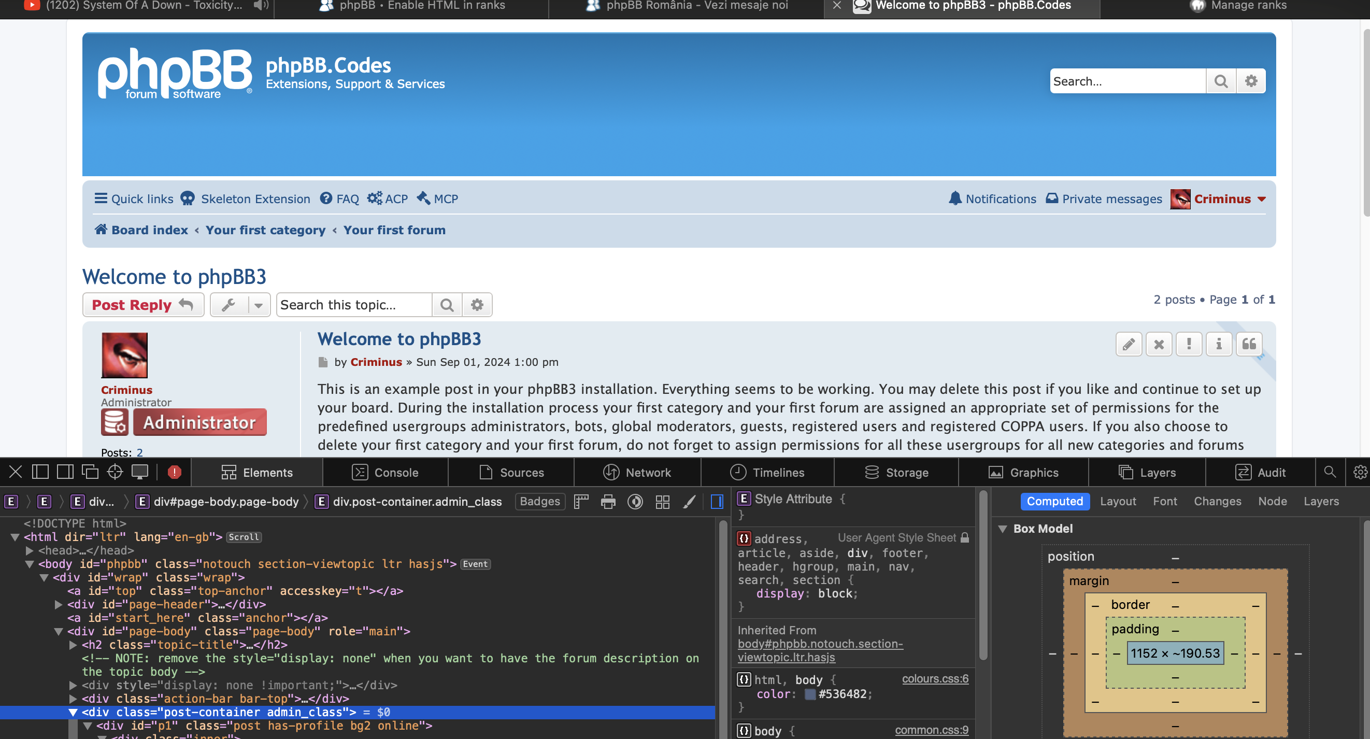Open the FAQ link
Viewport: 1370px width, 739px height.
339,198
